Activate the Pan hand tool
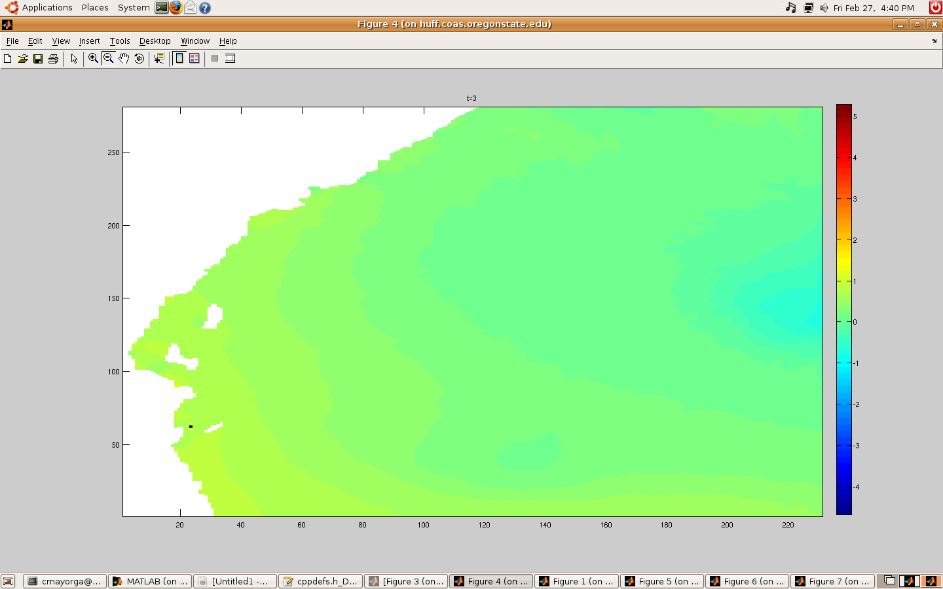Screen dimensions: 943x589 pos(124,58)
